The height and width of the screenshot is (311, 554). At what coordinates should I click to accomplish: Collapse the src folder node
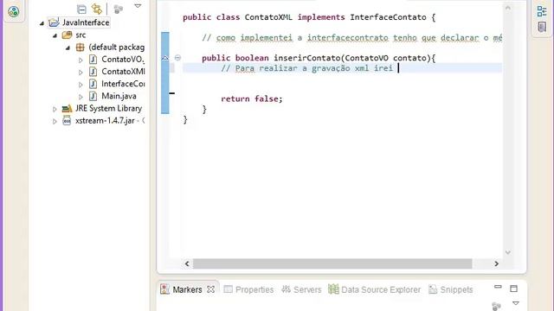tap(55, 35)
